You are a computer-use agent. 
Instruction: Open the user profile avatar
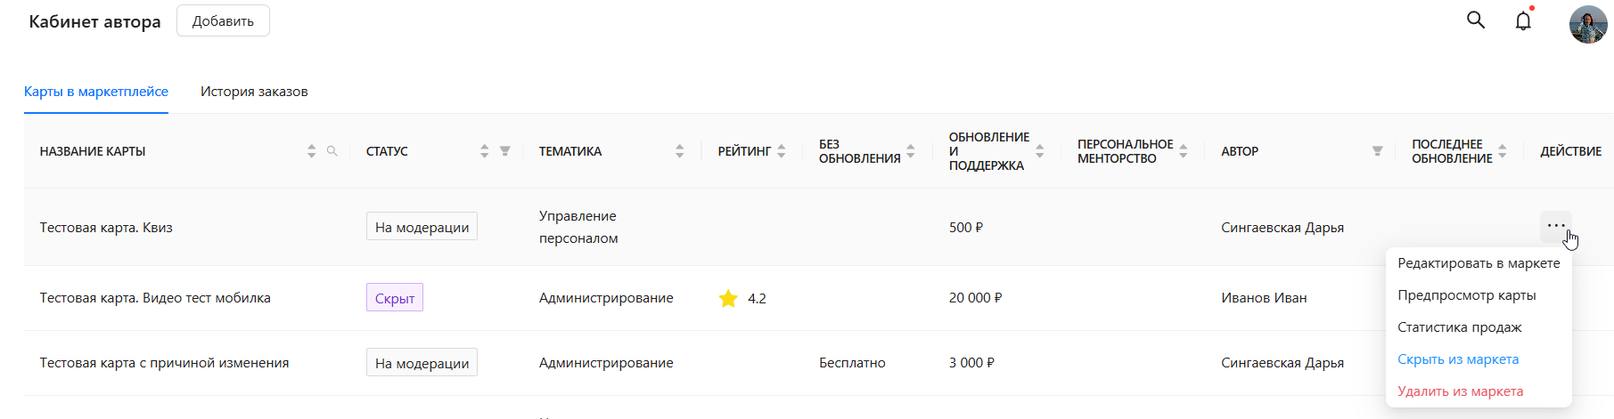pyautogui.click(x=1587, y=24)
